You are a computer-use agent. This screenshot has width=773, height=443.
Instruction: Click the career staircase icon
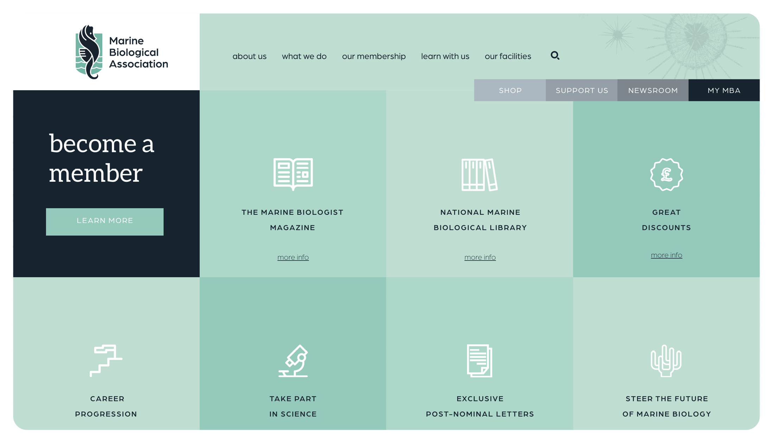pos(106,360)
